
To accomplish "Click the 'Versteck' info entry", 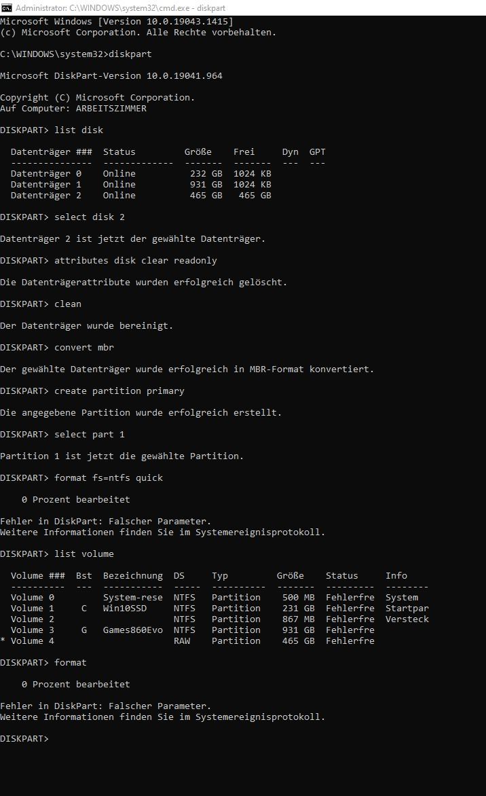I will 407,619.
